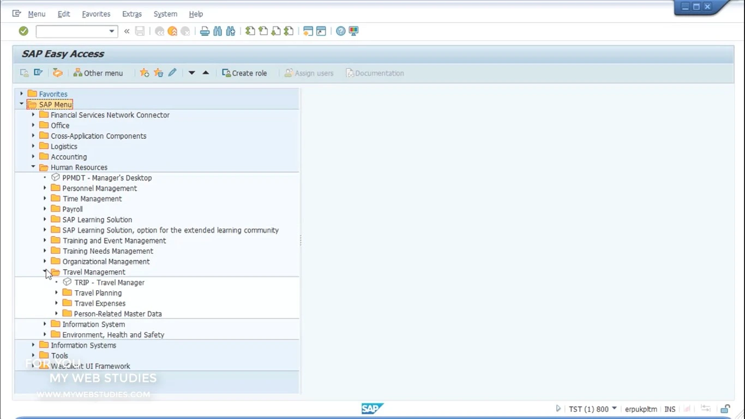Open the Menu menu

tap(37, 14)
